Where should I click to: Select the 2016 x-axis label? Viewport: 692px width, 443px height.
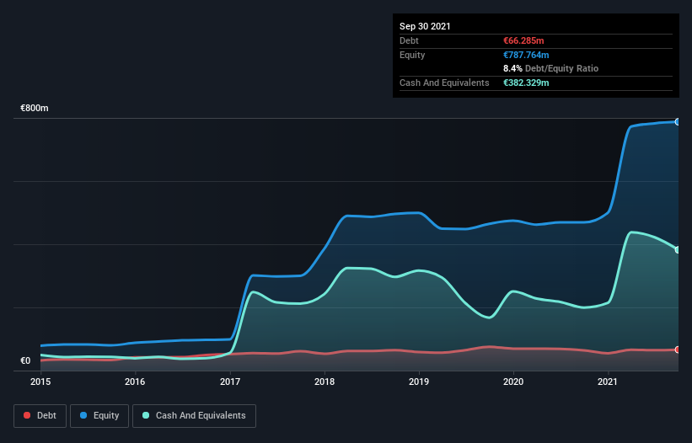point(135,382)
